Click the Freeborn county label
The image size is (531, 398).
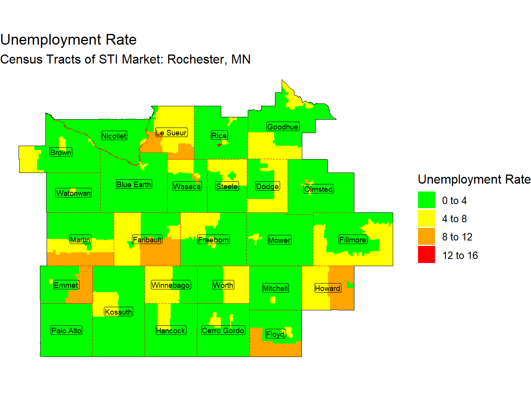(213, 240)
